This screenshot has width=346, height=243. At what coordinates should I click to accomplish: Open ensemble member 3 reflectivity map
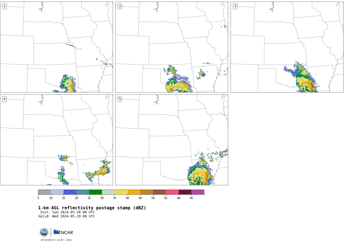click(287, 47)
